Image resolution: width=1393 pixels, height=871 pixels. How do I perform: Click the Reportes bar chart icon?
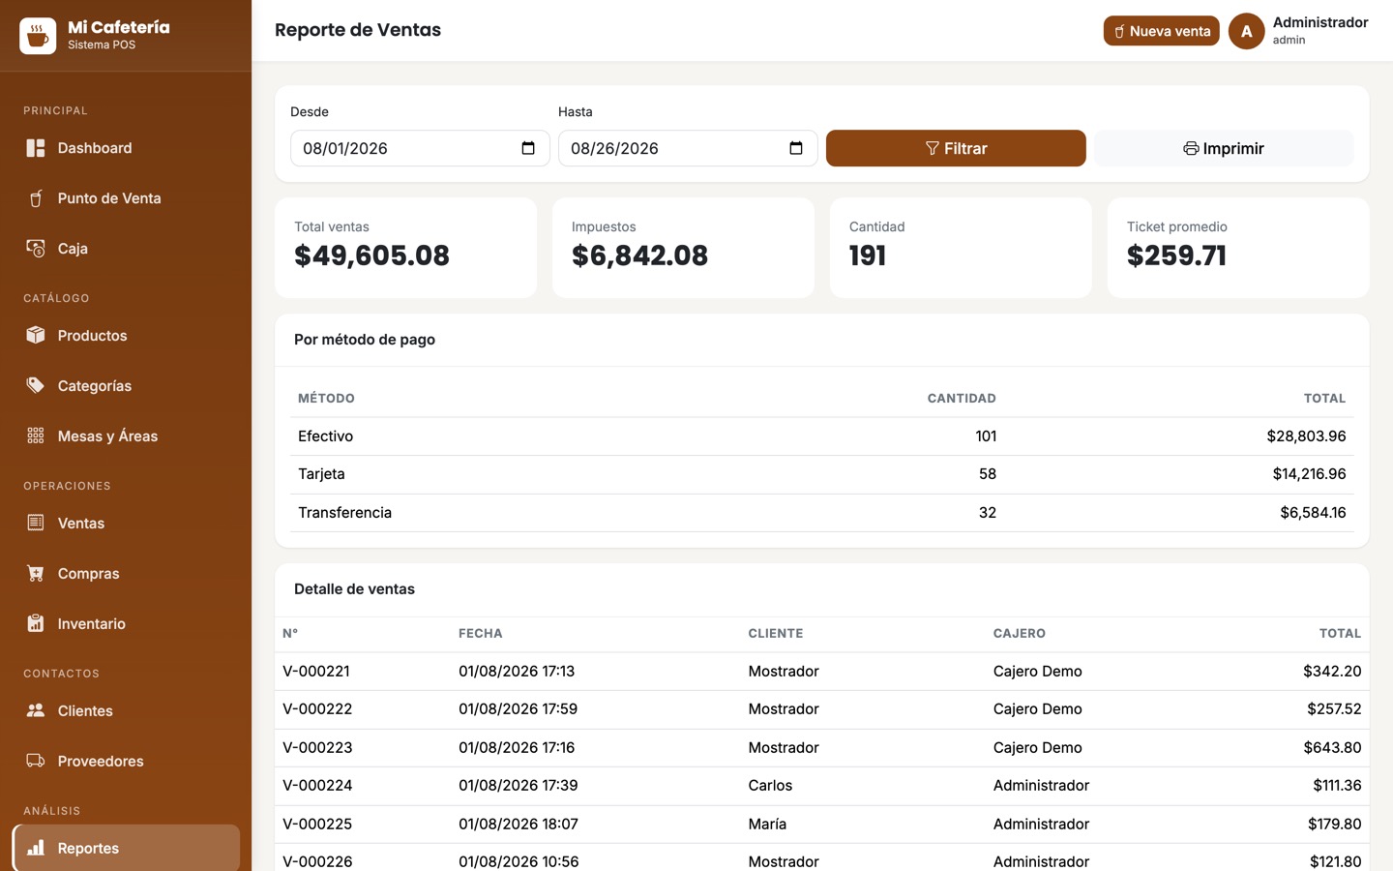36,848
